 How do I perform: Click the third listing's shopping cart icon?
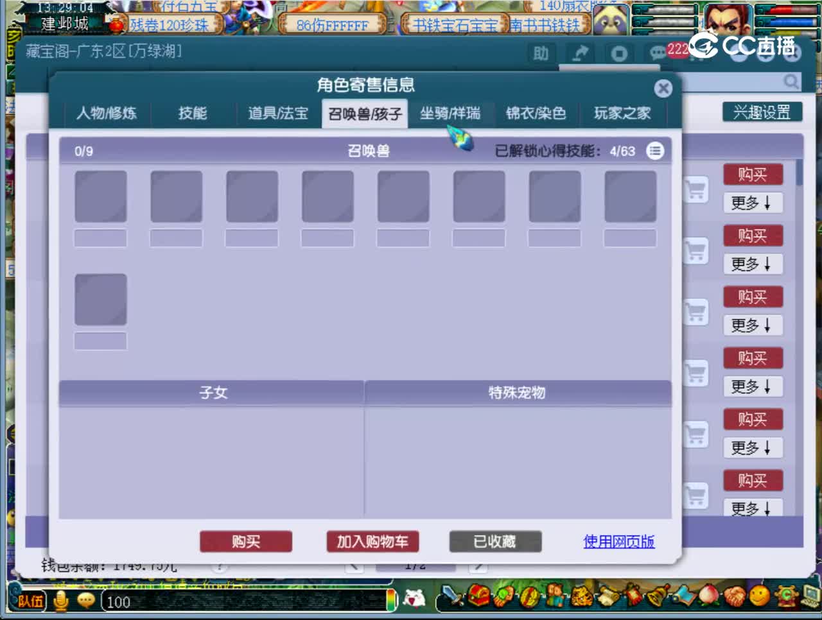coord(695,312)
